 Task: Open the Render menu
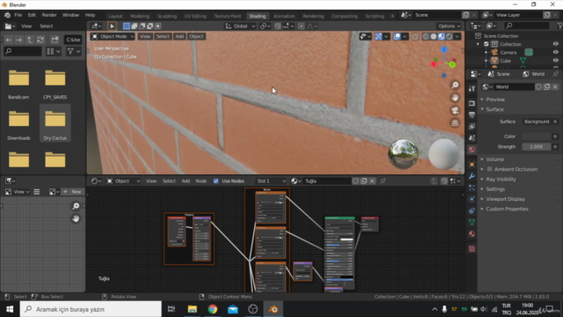click(x=49, y=15)
